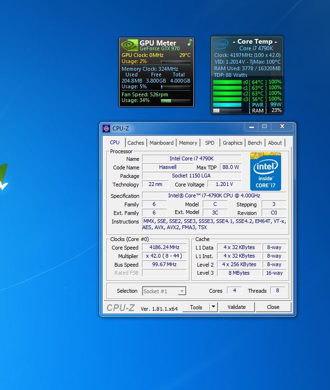This screenshot has height=390, width=330.
Task: Click the Validate button
Action: coord(236,307)
